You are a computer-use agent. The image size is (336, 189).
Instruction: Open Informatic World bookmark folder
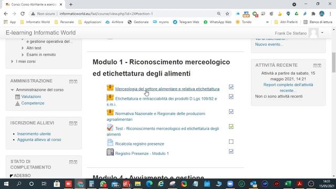(35, 22)
